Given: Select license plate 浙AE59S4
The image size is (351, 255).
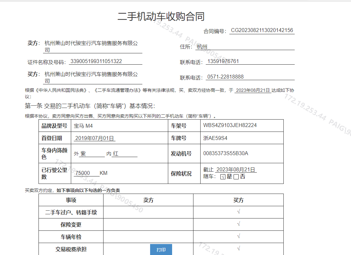Looking at the screenshot, I should click(x=215, y=138).
